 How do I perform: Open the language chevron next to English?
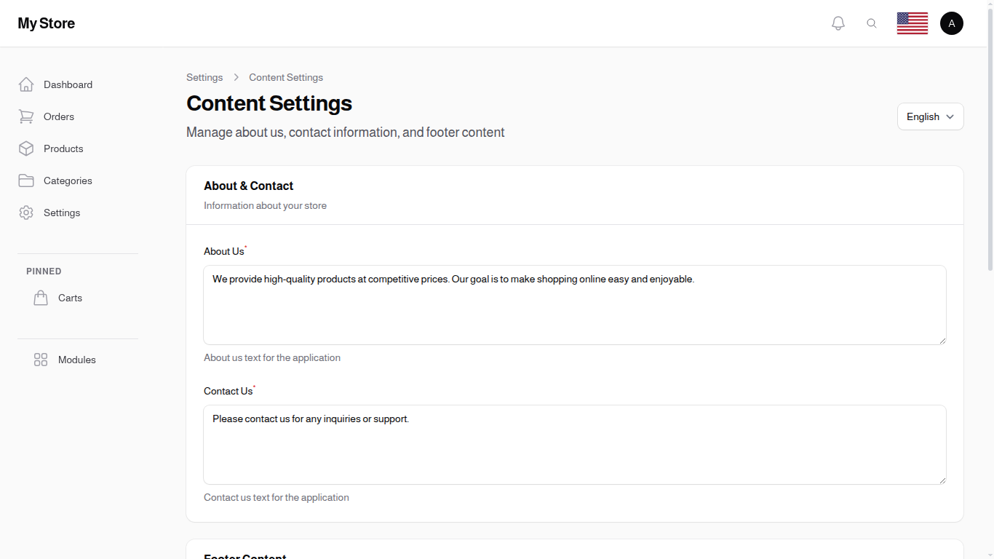tap(950, 116)
